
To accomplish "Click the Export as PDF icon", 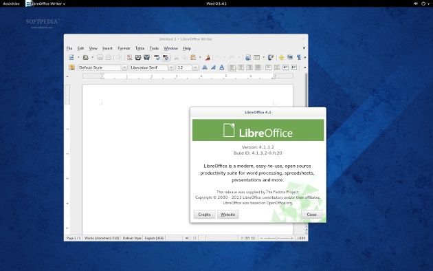I will click(x=129, y=58).
